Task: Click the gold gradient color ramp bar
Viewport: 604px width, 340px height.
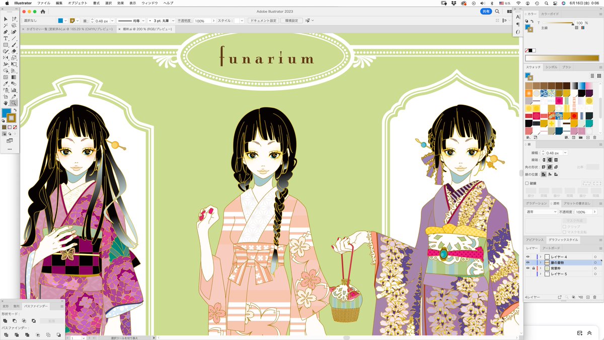Action: point(562,58)
